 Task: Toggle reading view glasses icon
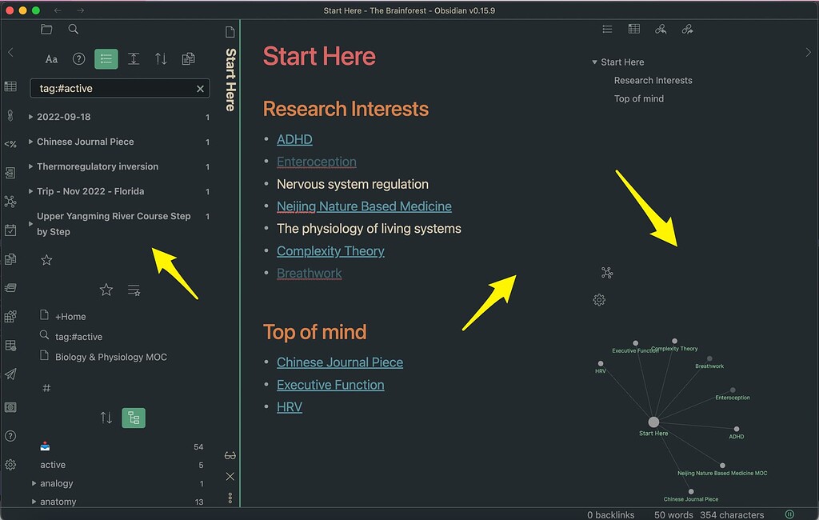click(230, 455)
